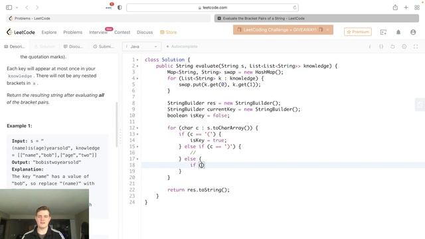The image size is (425, 239).
Task: Select the Solution tab
Action: (x=44, y=46)
